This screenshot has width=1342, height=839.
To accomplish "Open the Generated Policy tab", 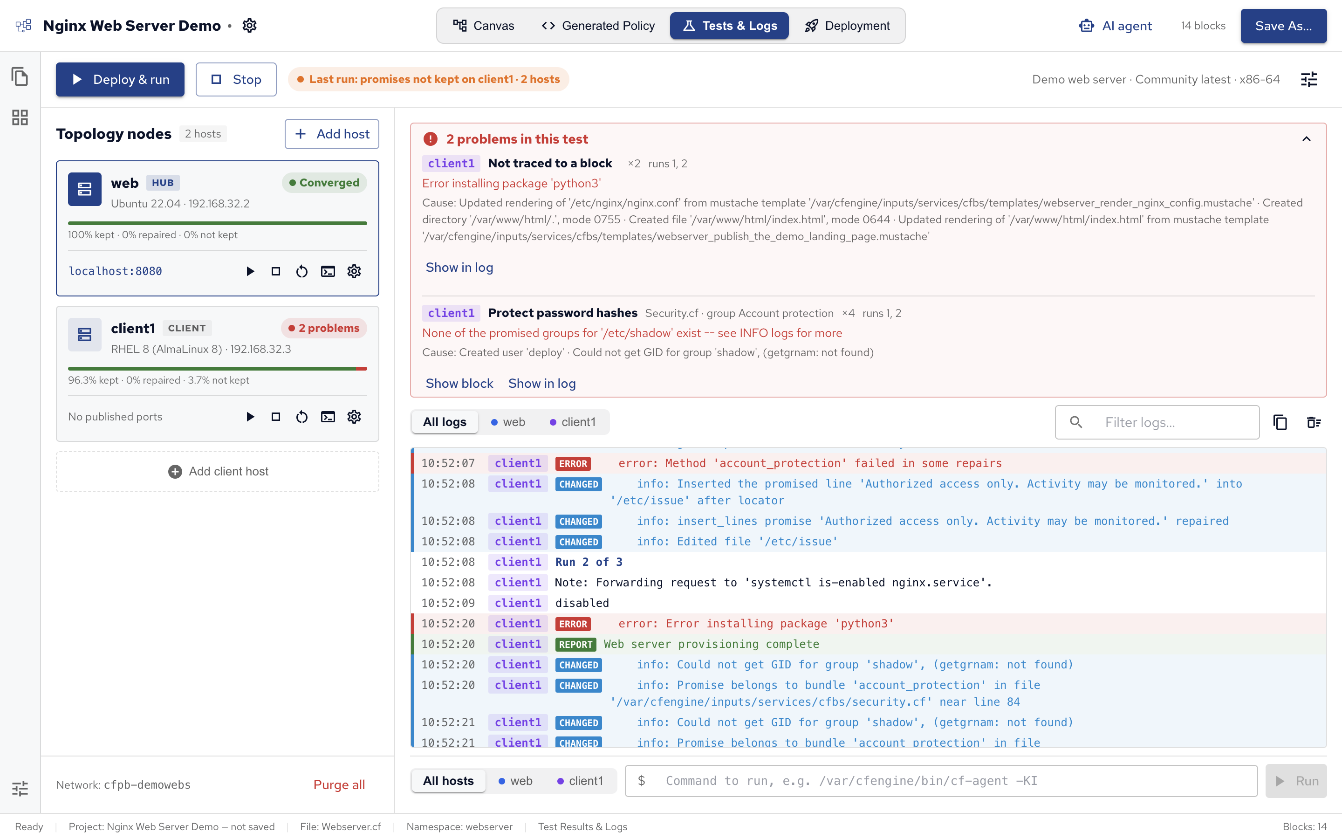I will coord(598,26).
